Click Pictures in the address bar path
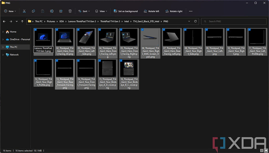This screenshot has height=153, width=269. (51, 21)
